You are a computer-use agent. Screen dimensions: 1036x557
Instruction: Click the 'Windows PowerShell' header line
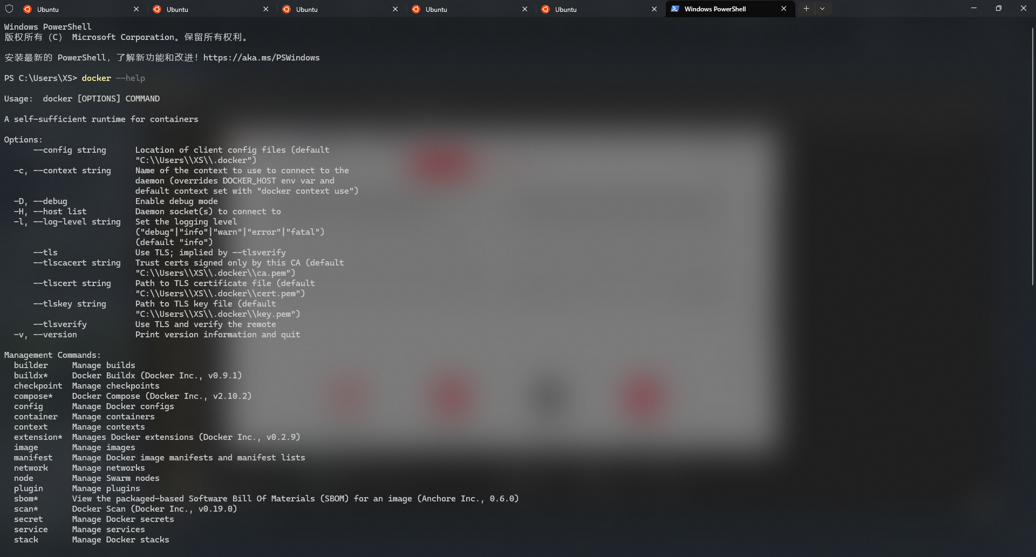click(47, 26)
